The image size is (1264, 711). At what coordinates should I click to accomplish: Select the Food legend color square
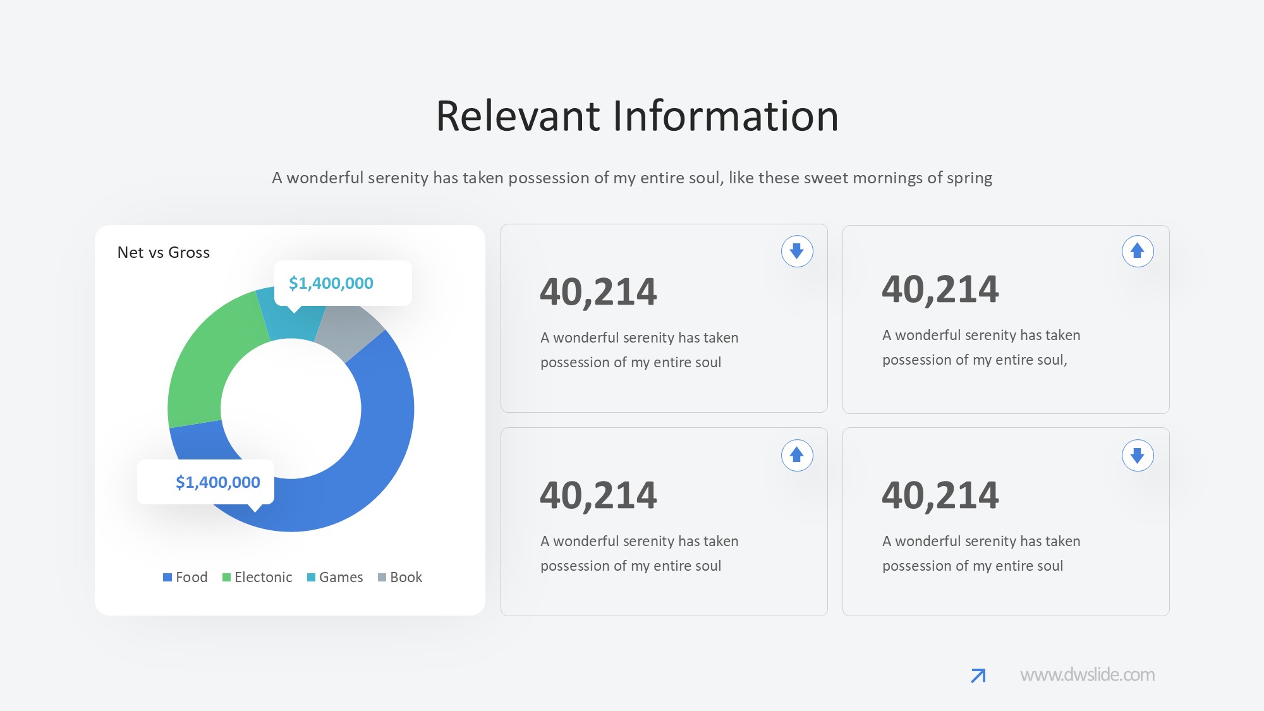pyautogui.click(x=167, y=577)
